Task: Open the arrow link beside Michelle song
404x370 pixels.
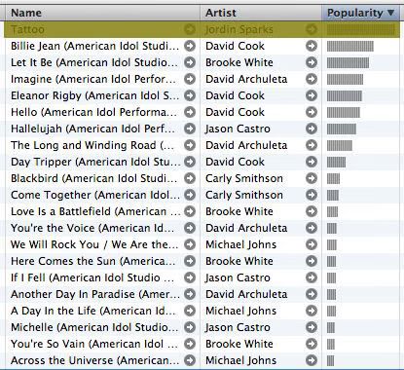Action: [190, 327]
